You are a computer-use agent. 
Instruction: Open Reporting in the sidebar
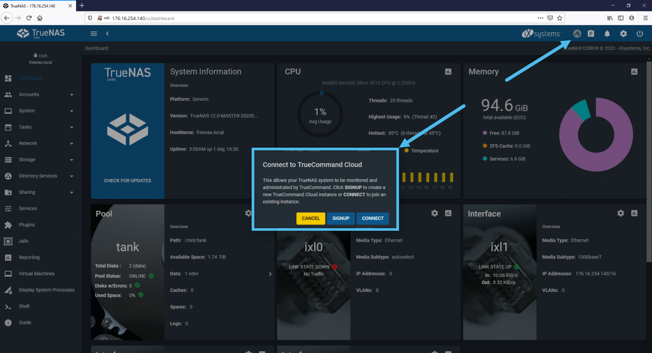point(41,258)
